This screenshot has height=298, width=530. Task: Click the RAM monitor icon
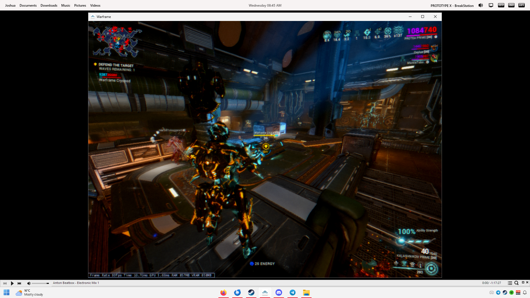point(511,5)
